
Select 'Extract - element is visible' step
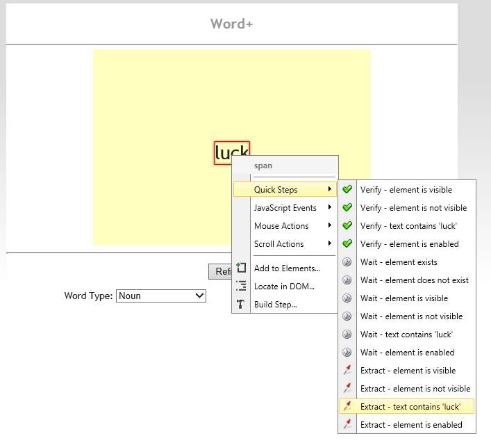407,371
